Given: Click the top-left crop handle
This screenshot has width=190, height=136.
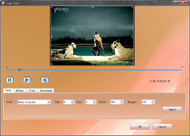Looking at the screenshot, I should tap(52, 7).
